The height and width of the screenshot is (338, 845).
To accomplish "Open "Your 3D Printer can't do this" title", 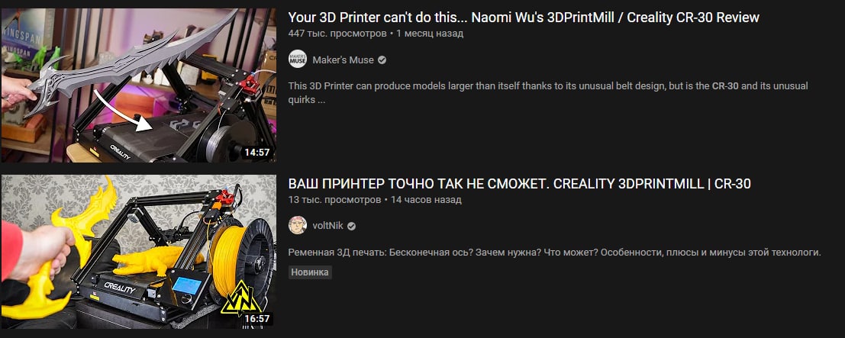I will click(524, 18).
